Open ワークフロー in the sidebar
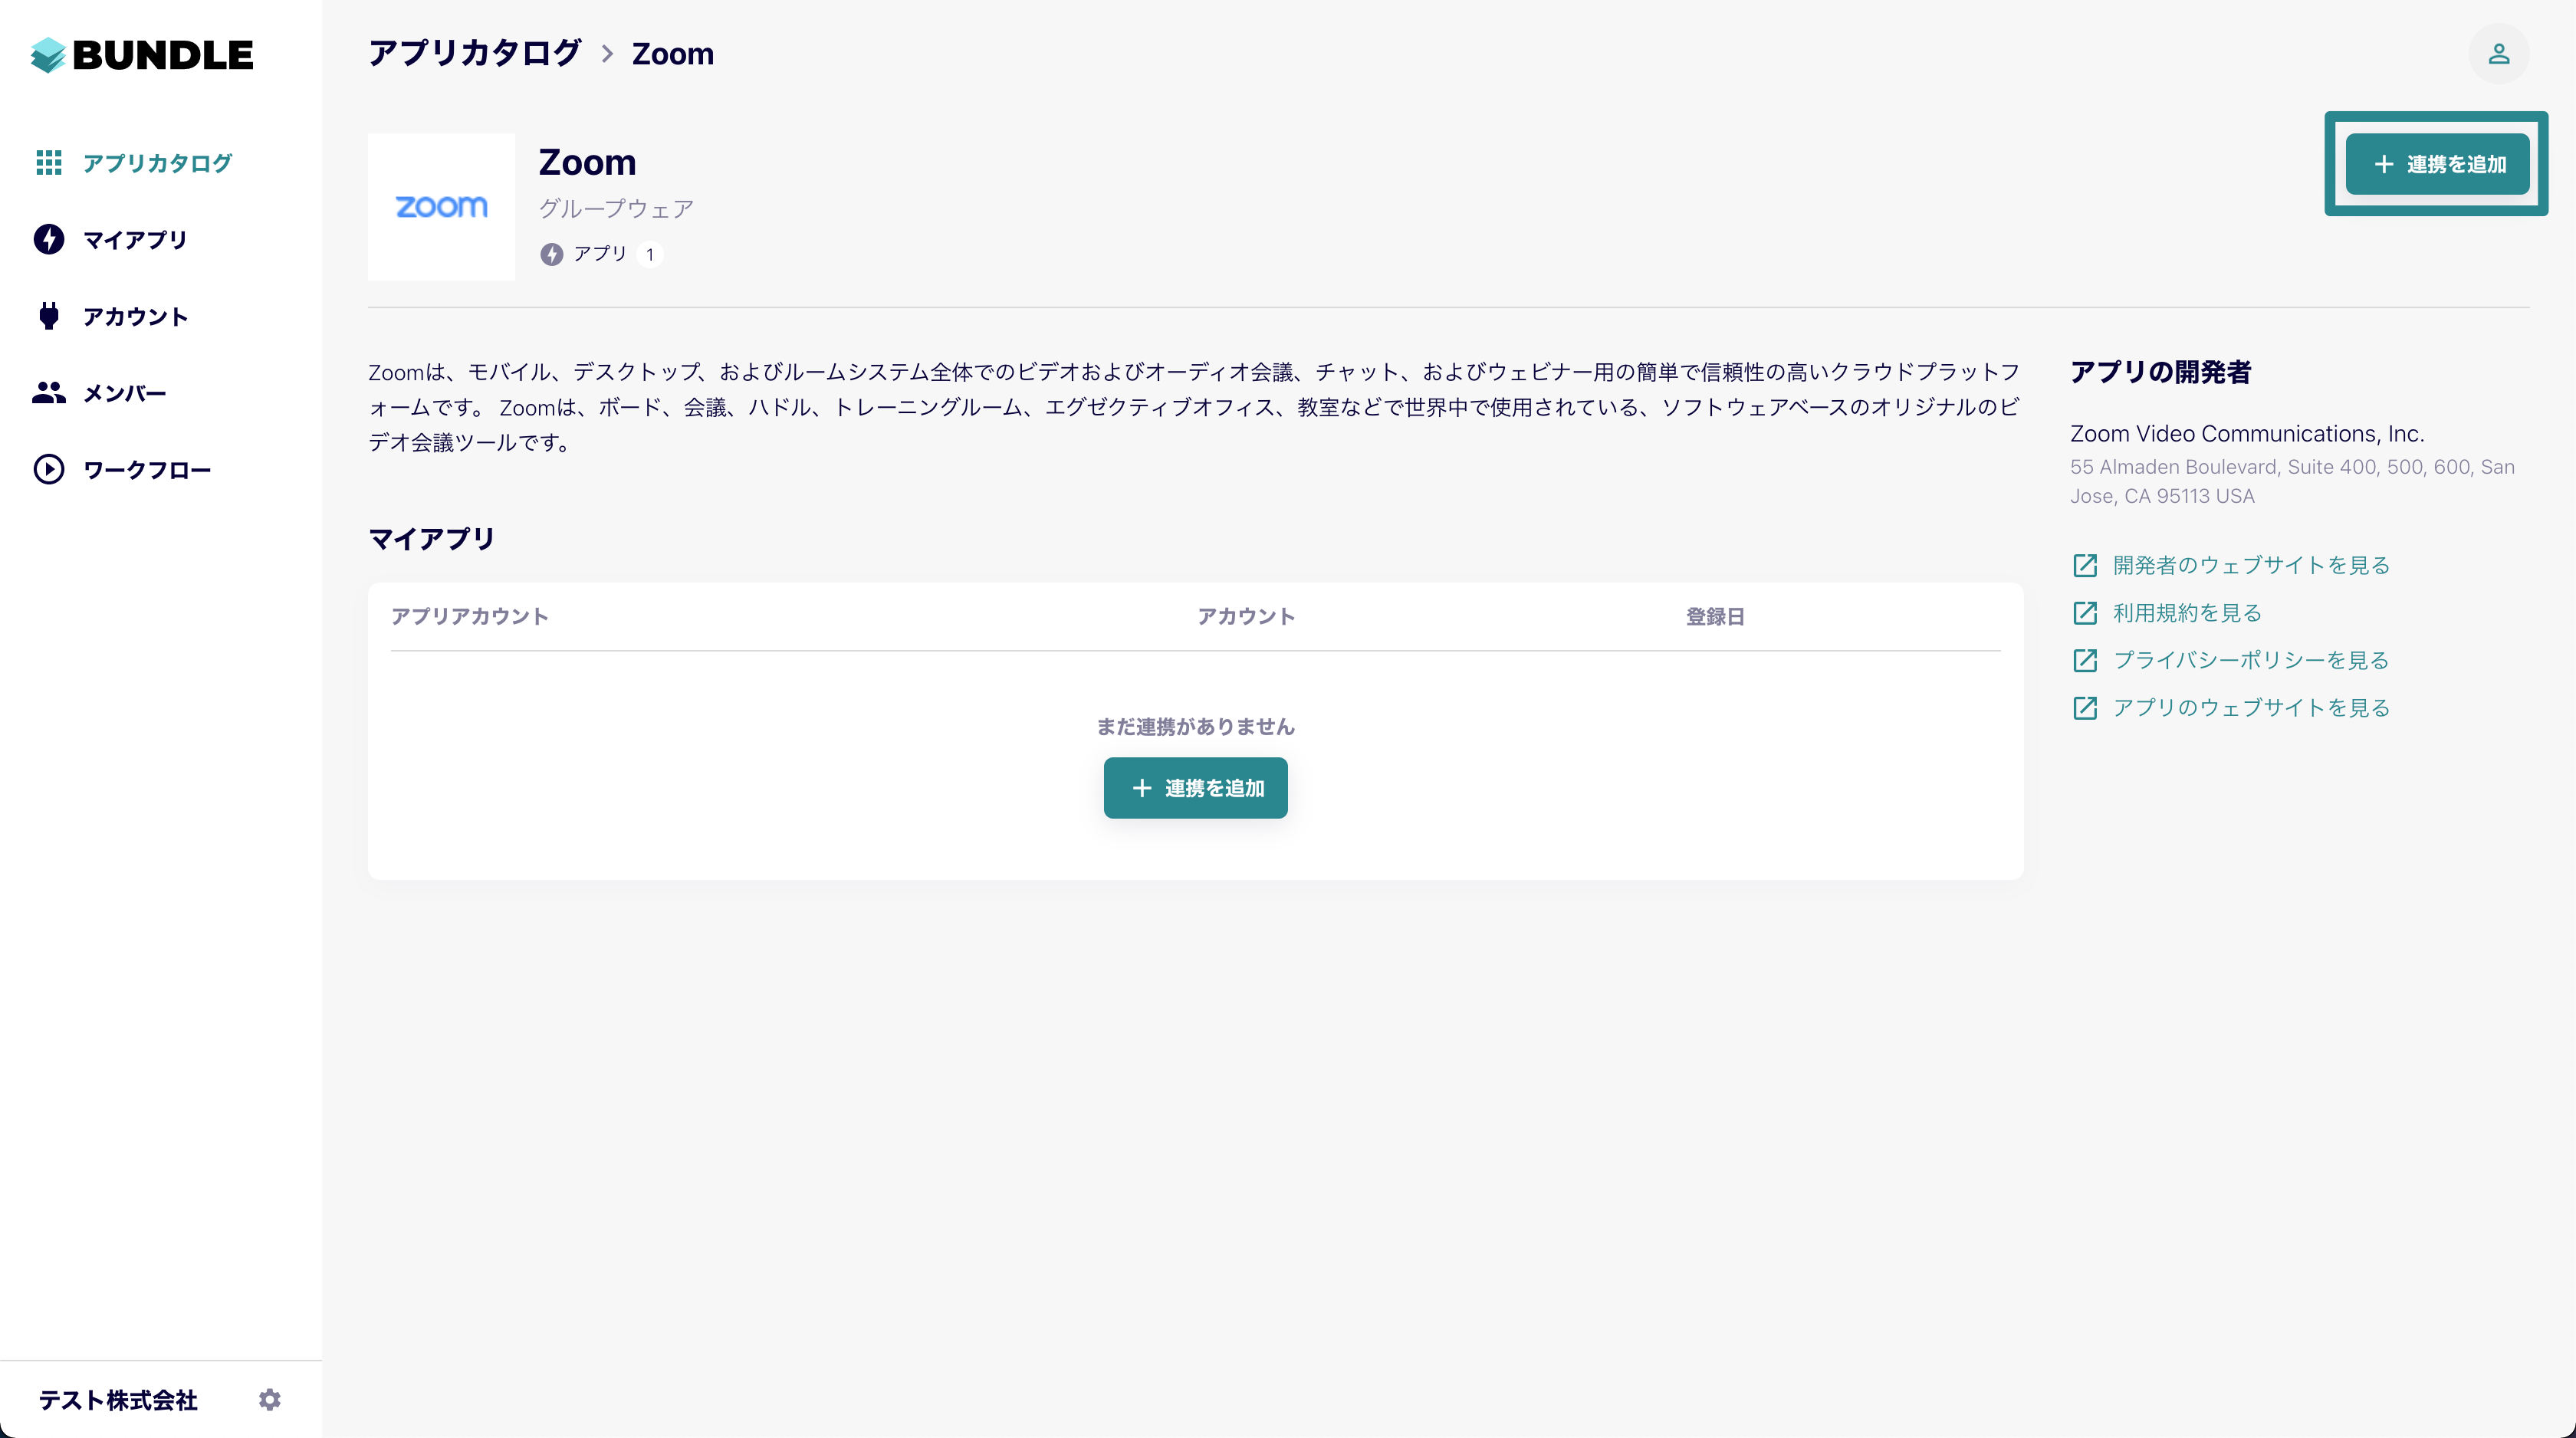 pyautogui.click(x=147, y=470)
